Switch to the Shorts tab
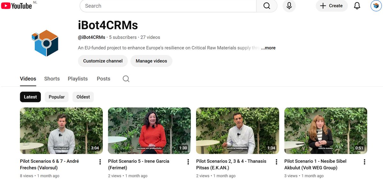The height and width of the screenshot is (184, 383). [x=52, y=79]
